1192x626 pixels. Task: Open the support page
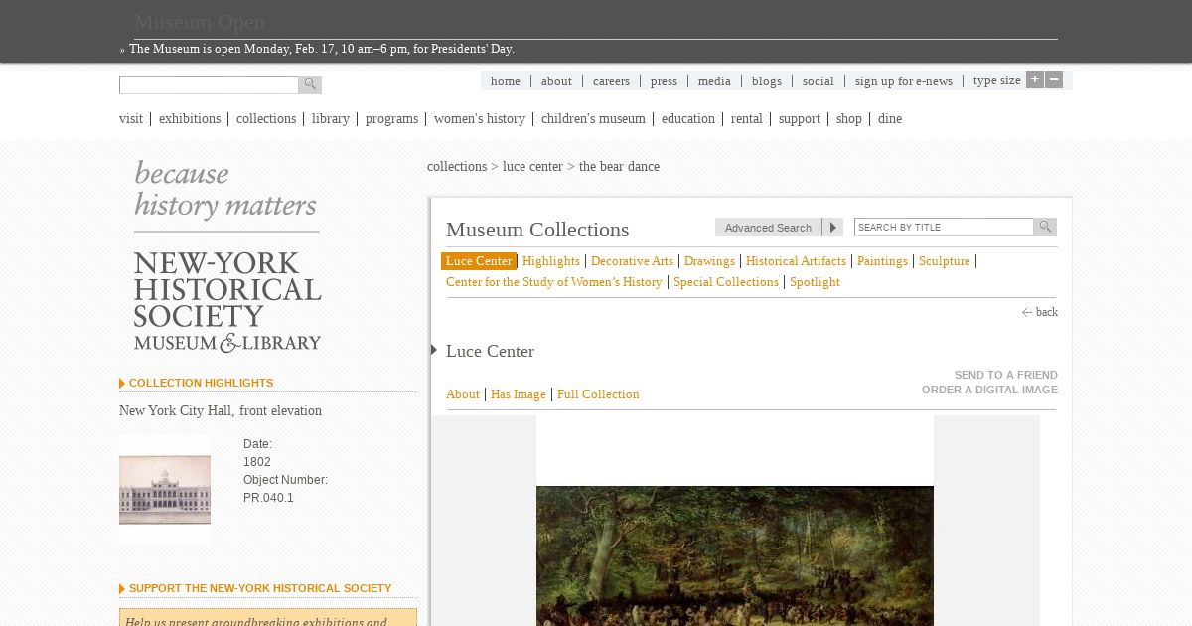pos(800,119)
